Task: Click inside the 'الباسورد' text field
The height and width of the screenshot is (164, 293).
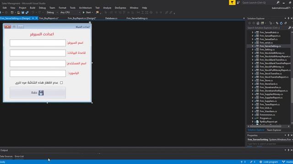Action: tap(38, 73)
